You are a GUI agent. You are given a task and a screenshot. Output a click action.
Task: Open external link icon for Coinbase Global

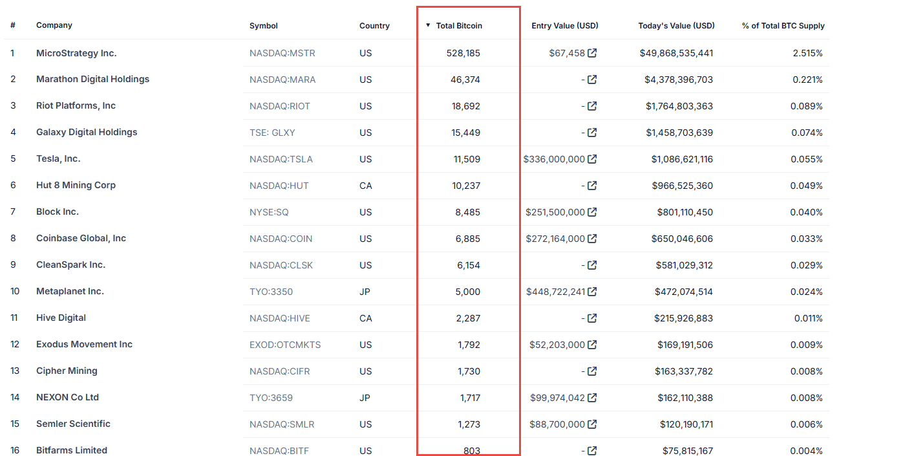pyautogui.click(x=592, y=239)
